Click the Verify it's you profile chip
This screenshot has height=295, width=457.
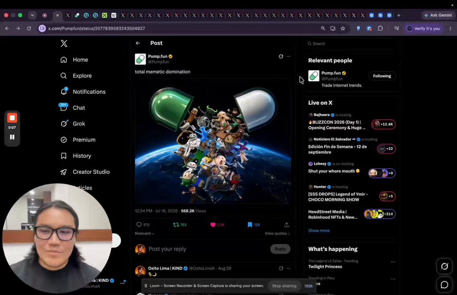(423, 29)
